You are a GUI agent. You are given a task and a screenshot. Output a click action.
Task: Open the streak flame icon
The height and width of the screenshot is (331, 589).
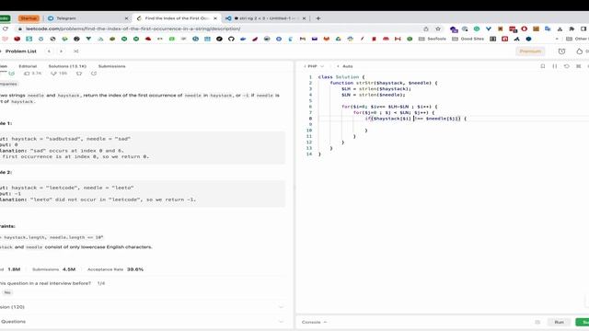tap(579, 51)
